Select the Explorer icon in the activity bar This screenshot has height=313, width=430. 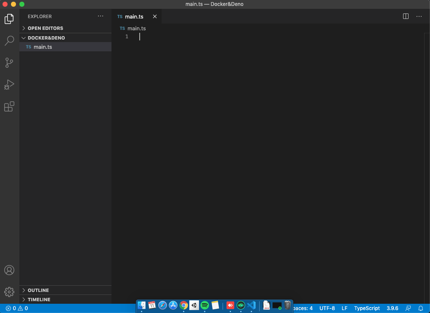[9, 19]
